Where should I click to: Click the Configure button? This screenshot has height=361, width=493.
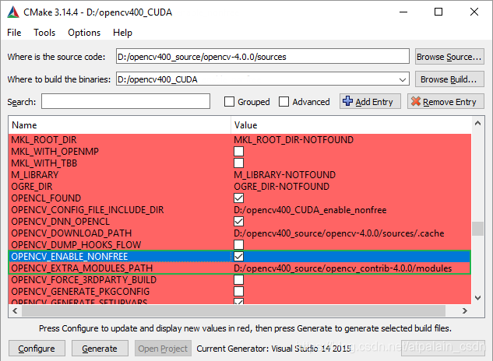point(37,349)
